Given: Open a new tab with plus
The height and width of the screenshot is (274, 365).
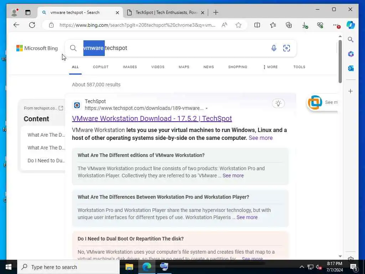Looking at the screenshot, I should click(x=216, y=12).
